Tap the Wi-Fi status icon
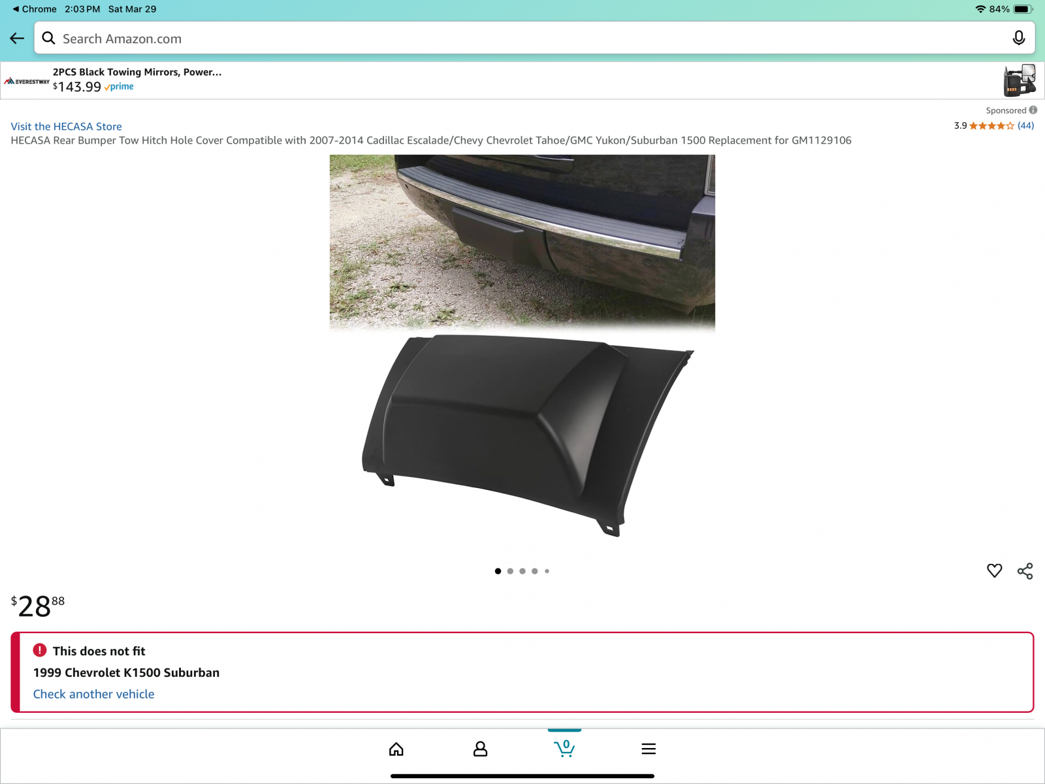 980,9
